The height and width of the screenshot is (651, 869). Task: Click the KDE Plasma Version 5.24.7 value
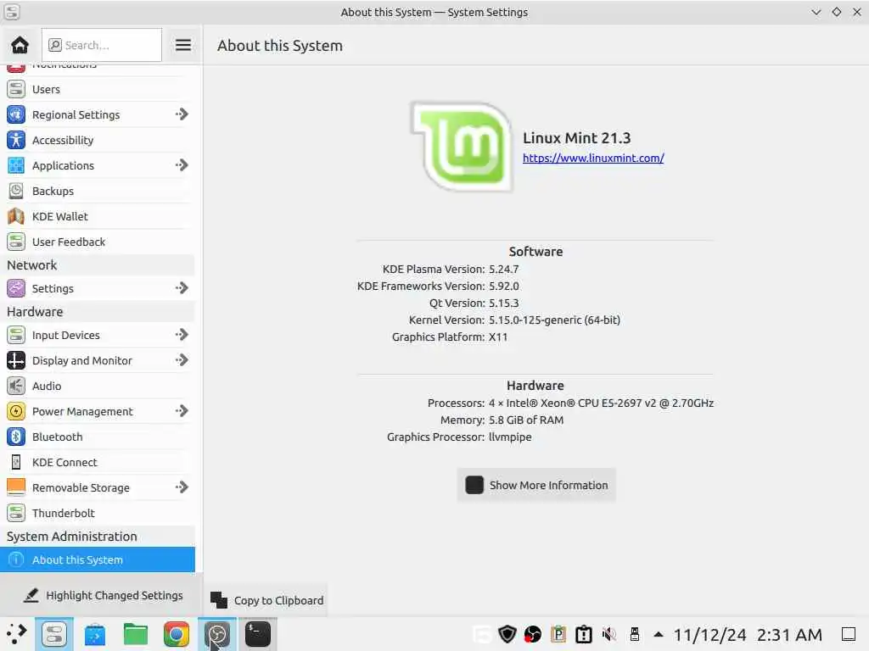pyautogui.click(x=504, y=269)
